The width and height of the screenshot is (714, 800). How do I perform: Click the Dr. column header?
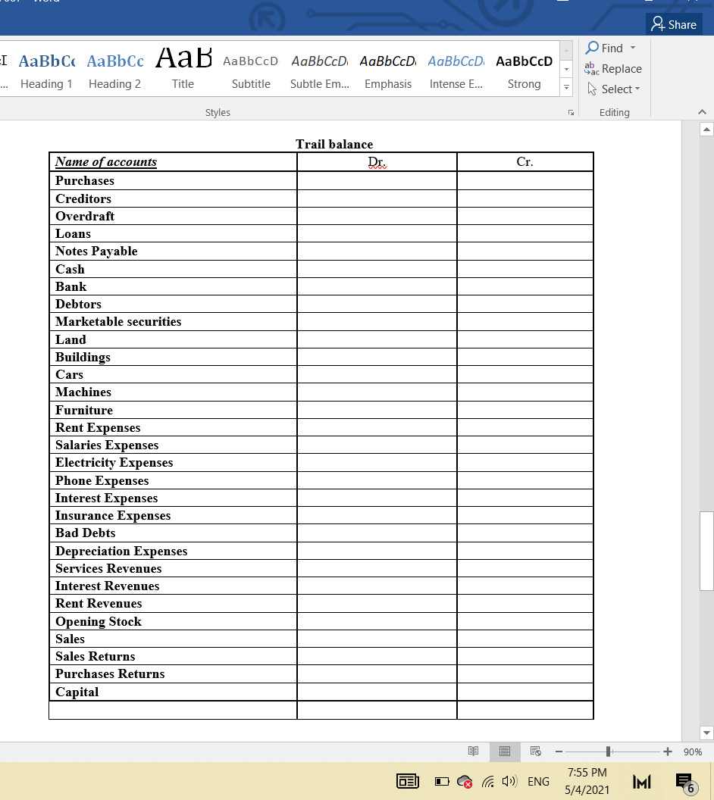(x=377, y=161)
